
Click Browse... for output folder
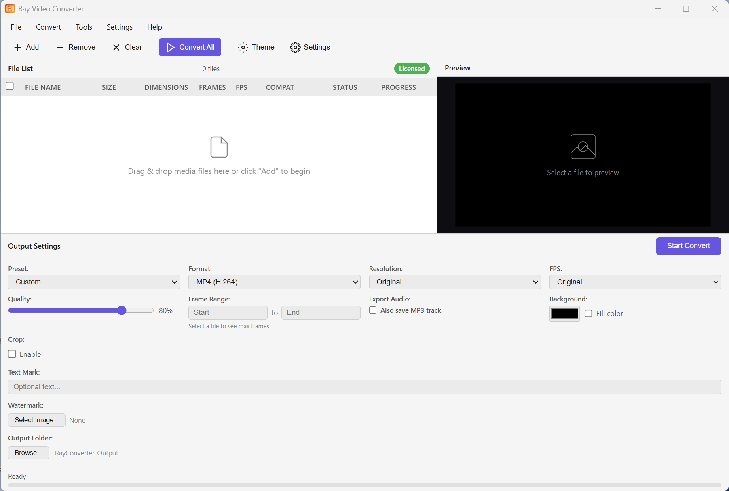28,453
